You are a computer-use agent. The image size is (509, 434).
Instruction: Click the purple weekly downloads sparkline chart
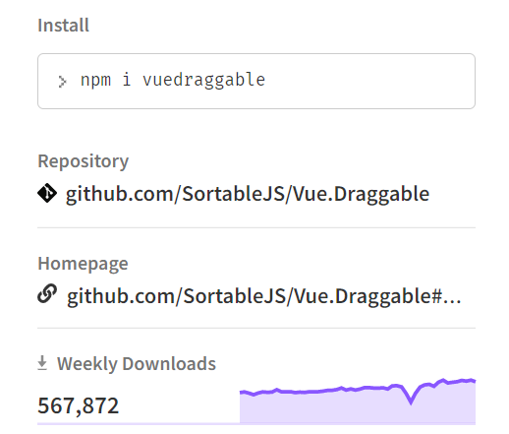pyautogui.click(x=358, y=401)
